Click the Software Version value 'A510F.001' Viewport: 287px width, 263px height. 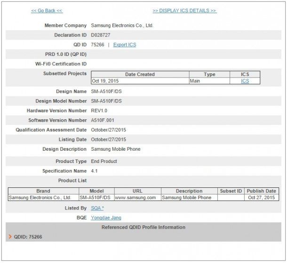coord(103,120)
